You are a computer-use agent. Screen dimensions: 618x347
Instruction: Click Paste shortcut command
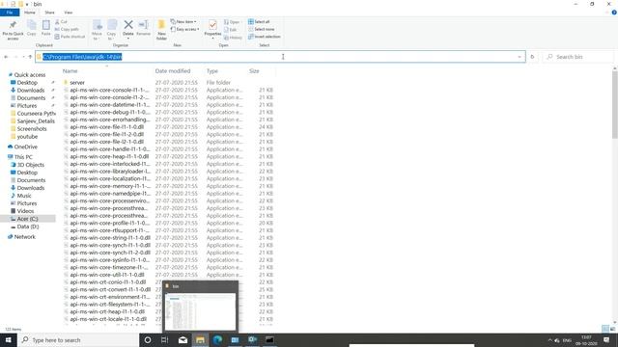[x=70, y=37]
